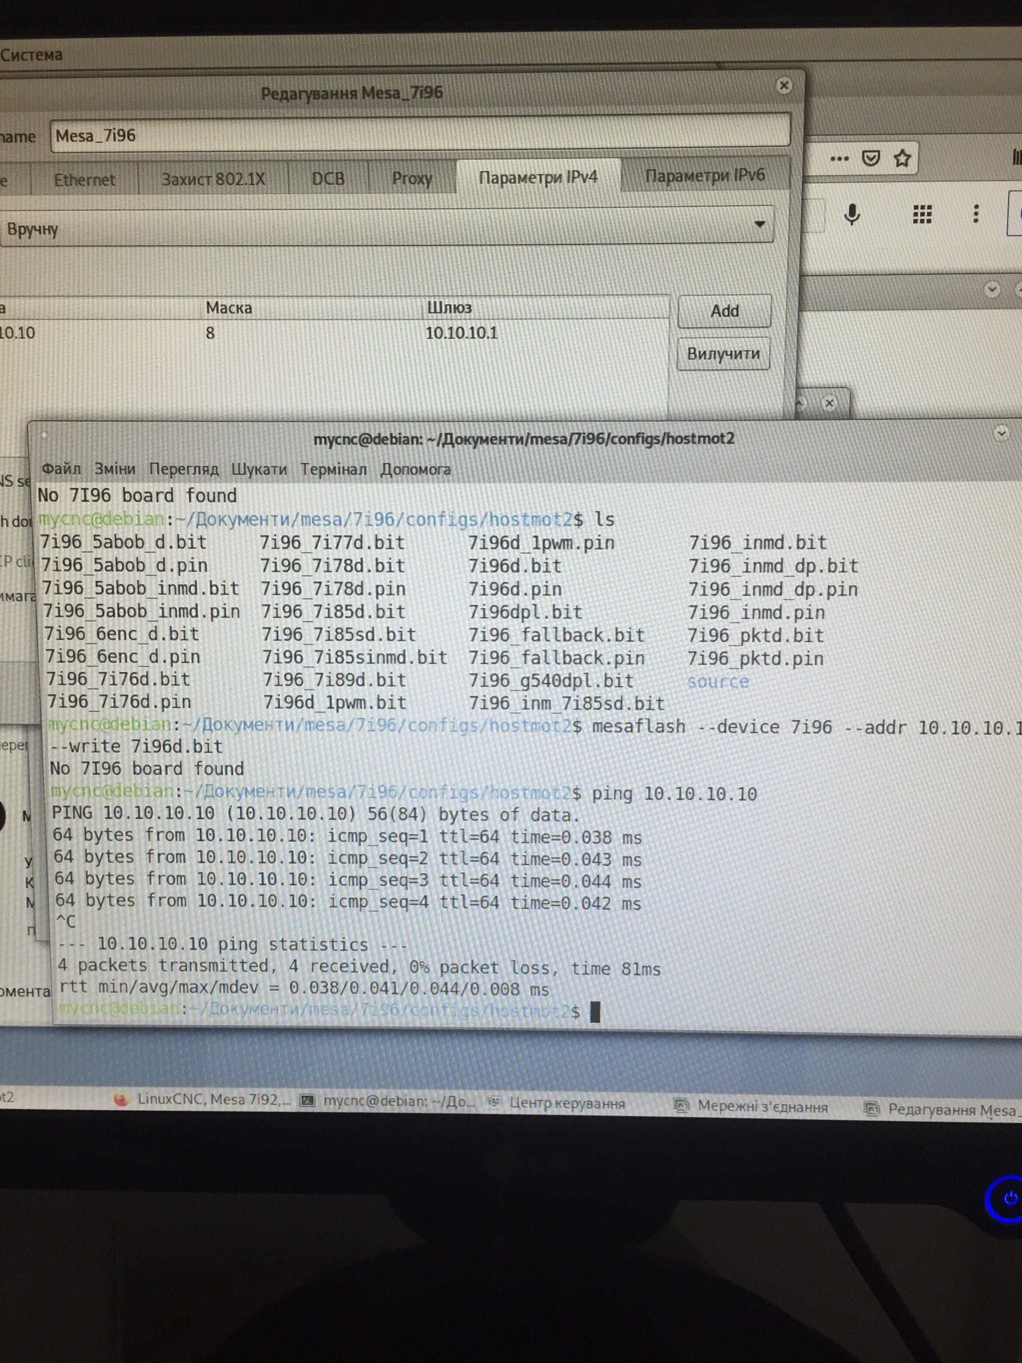Click the browser panel collapse chevron
Image resolution: width=1022 pixels, height=1363 pixels.
(992, 290)
